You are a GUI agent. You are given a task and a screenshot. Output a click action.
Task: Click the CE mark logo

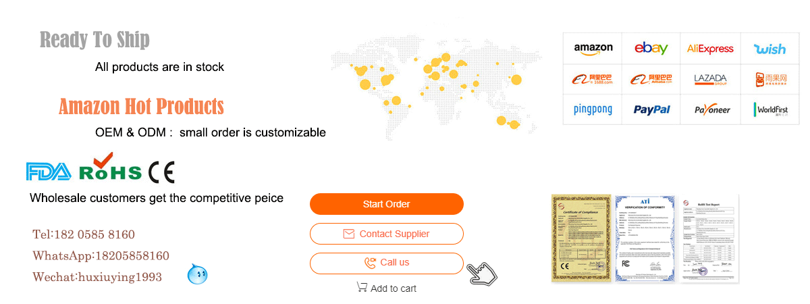161,172
